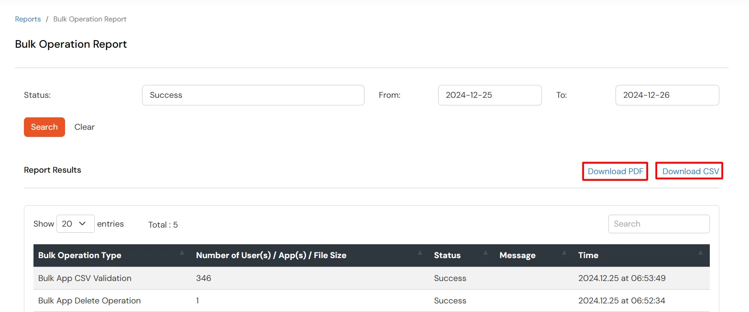Open the Show entries dropdown
The width and height of the screenshot is (749, 312).
tap(75, 223)
